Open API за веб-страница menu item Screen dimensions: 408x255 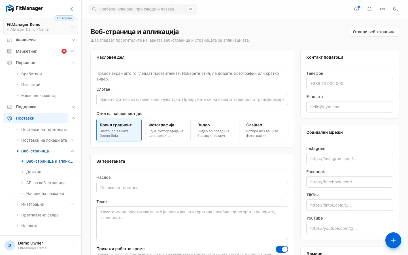pos(46,183)
